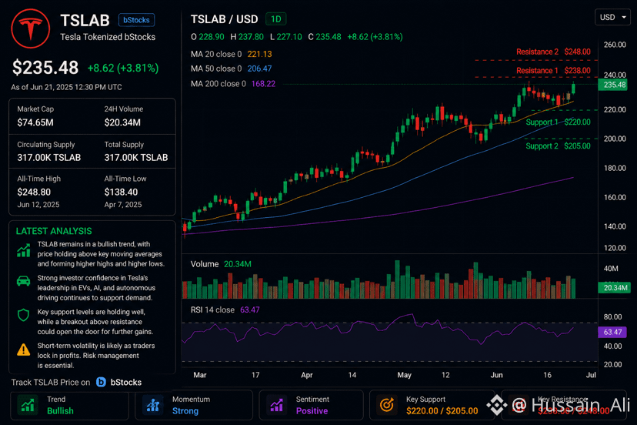
Task: Click the +8.62 (+3.81%) change beside main price
Action: tap(123, 68)
